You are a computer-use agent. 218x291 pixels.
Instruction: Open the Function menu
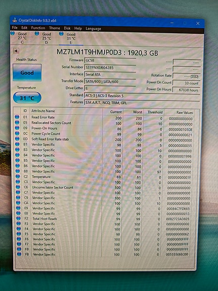coord(38,28)
